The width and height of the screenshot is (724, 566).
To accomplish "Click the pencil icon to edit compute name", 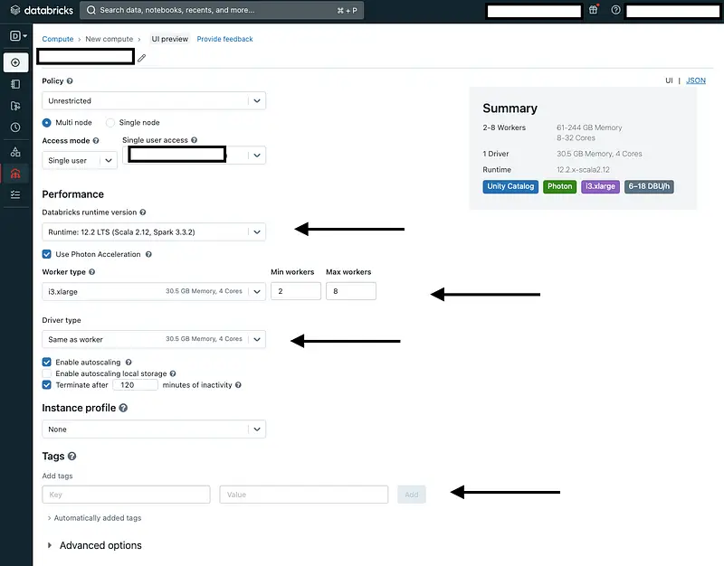I will [x=142, y=58].
